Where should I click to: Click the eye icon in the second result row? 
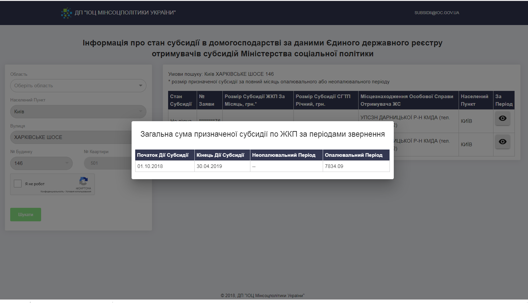502,142
